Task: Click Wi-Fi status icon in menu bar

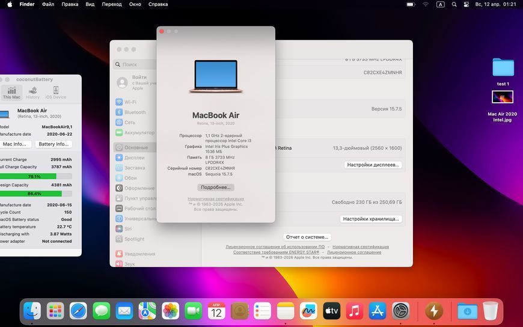Action: point(426,4)
